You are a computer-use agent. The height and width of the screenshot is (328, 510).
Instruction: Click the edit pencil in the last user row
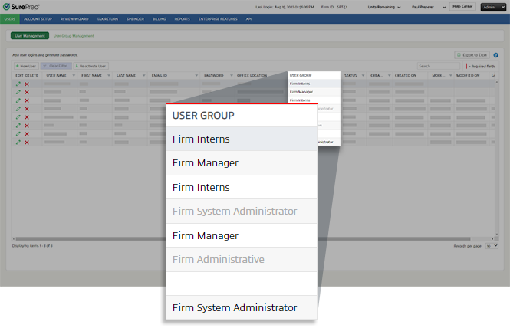click(18, 143)
